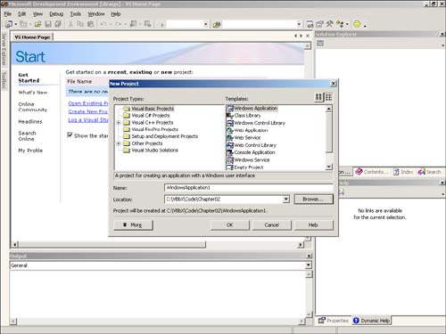Switch to the Search tab
This screenshot has width=446, height=334.
pos(430,172)
